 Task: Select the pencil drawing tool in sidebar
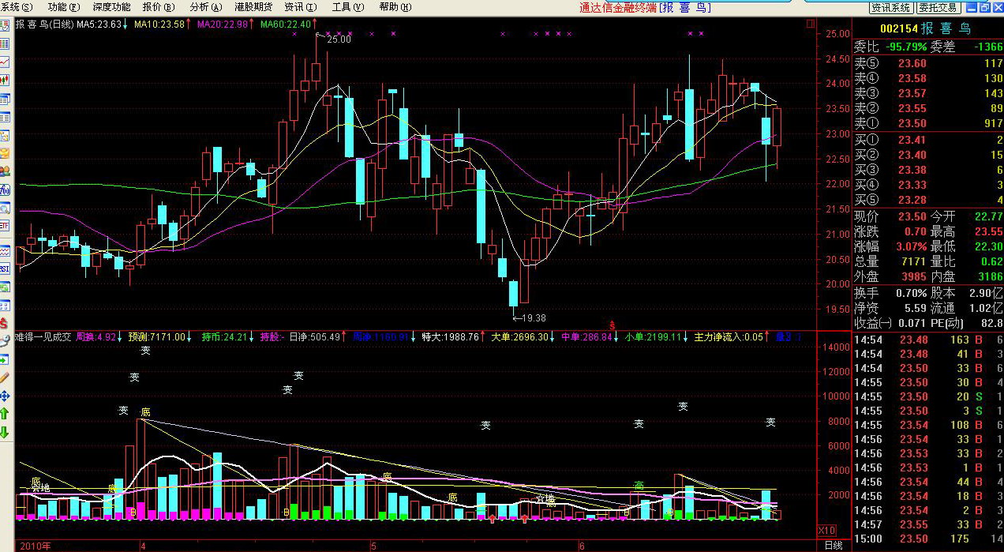(5, 377)
